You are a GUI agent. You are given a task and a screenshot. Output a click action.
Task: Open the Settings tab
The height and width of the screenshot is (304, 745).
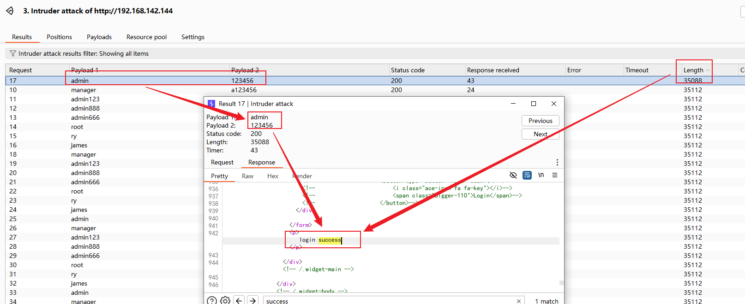pos(193,37)
